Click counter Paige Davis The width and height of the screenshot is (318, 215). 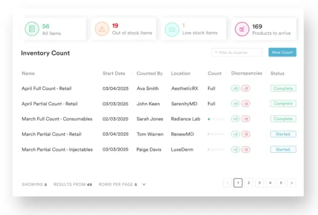tap(149, 150)
